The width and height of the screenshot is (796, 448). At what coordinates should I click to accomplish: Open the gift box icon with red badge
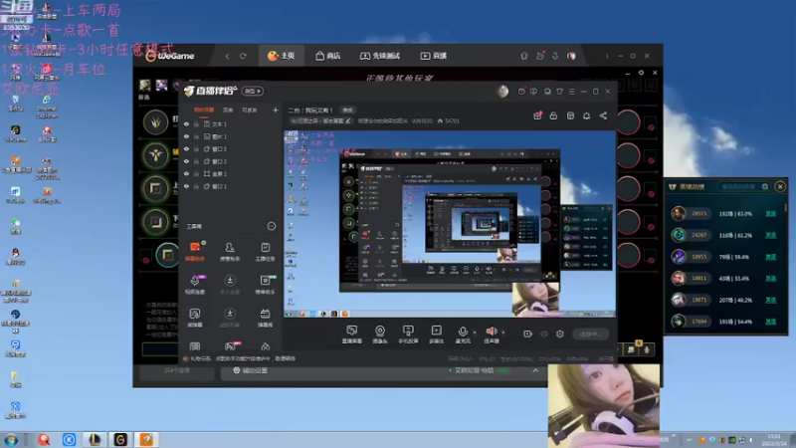pyautogui.click(x=537, y=115)
